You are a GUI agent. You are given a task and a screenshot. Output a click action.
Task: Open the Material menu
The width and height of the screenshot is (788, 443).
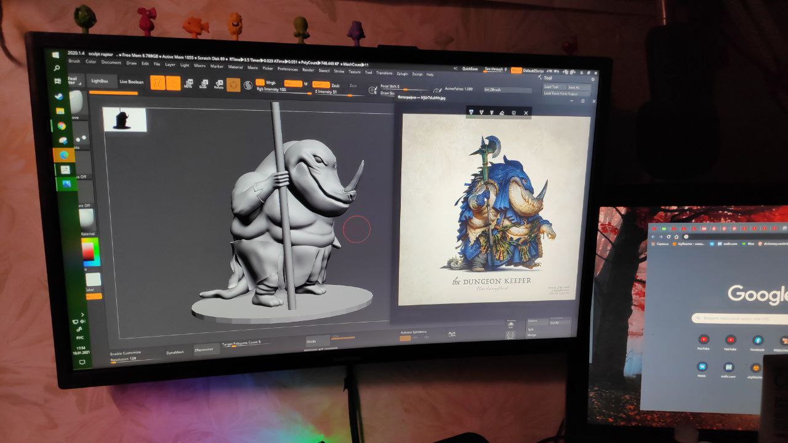click(235, 67)
